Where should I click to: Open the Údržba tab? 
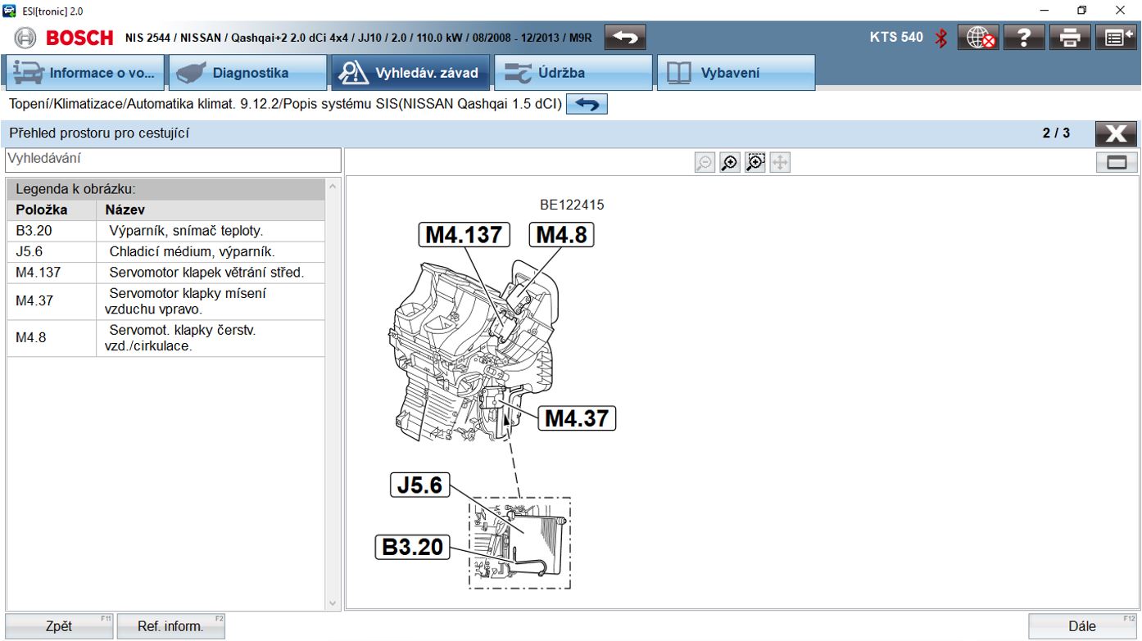(x=573, y=73)
